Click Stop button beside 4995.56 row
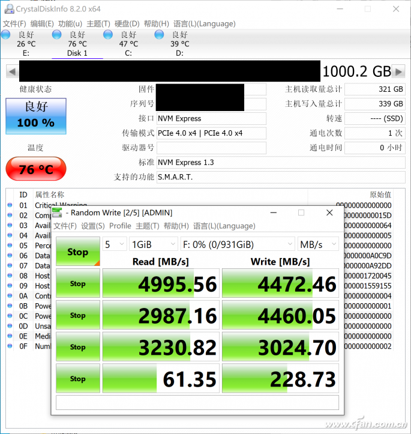 pyautogui.click(x=78, y=283)
